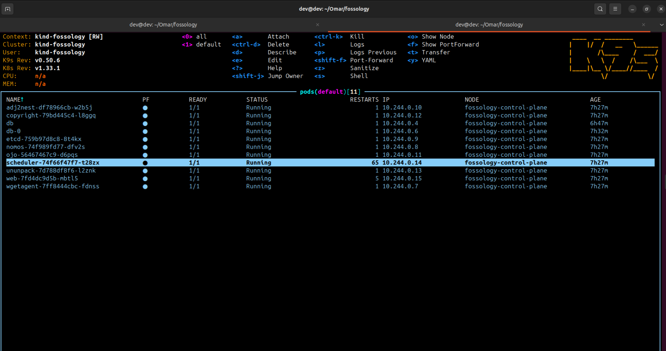Open the hamburger menu in title bar
This screenshot has height=351, width=666.
615,9
